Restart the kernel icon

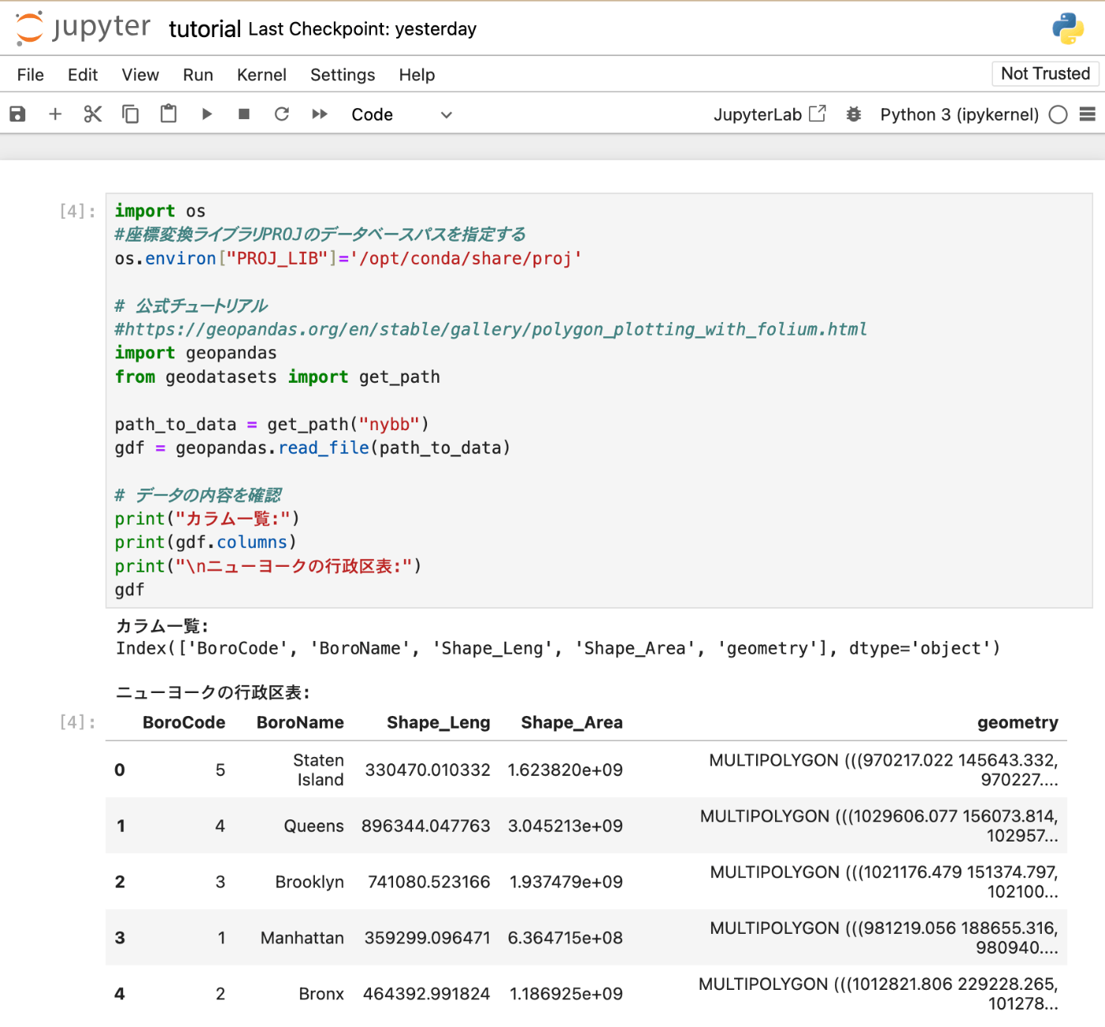tap(282, 114)
